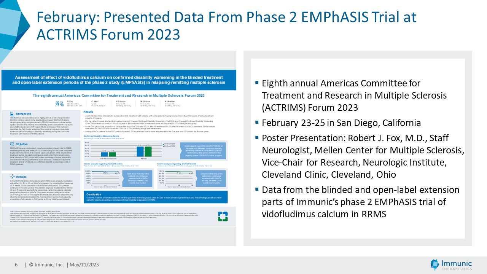Click the blue poster title banner
Screen dimensions: 487x274
tap(118, 80)
